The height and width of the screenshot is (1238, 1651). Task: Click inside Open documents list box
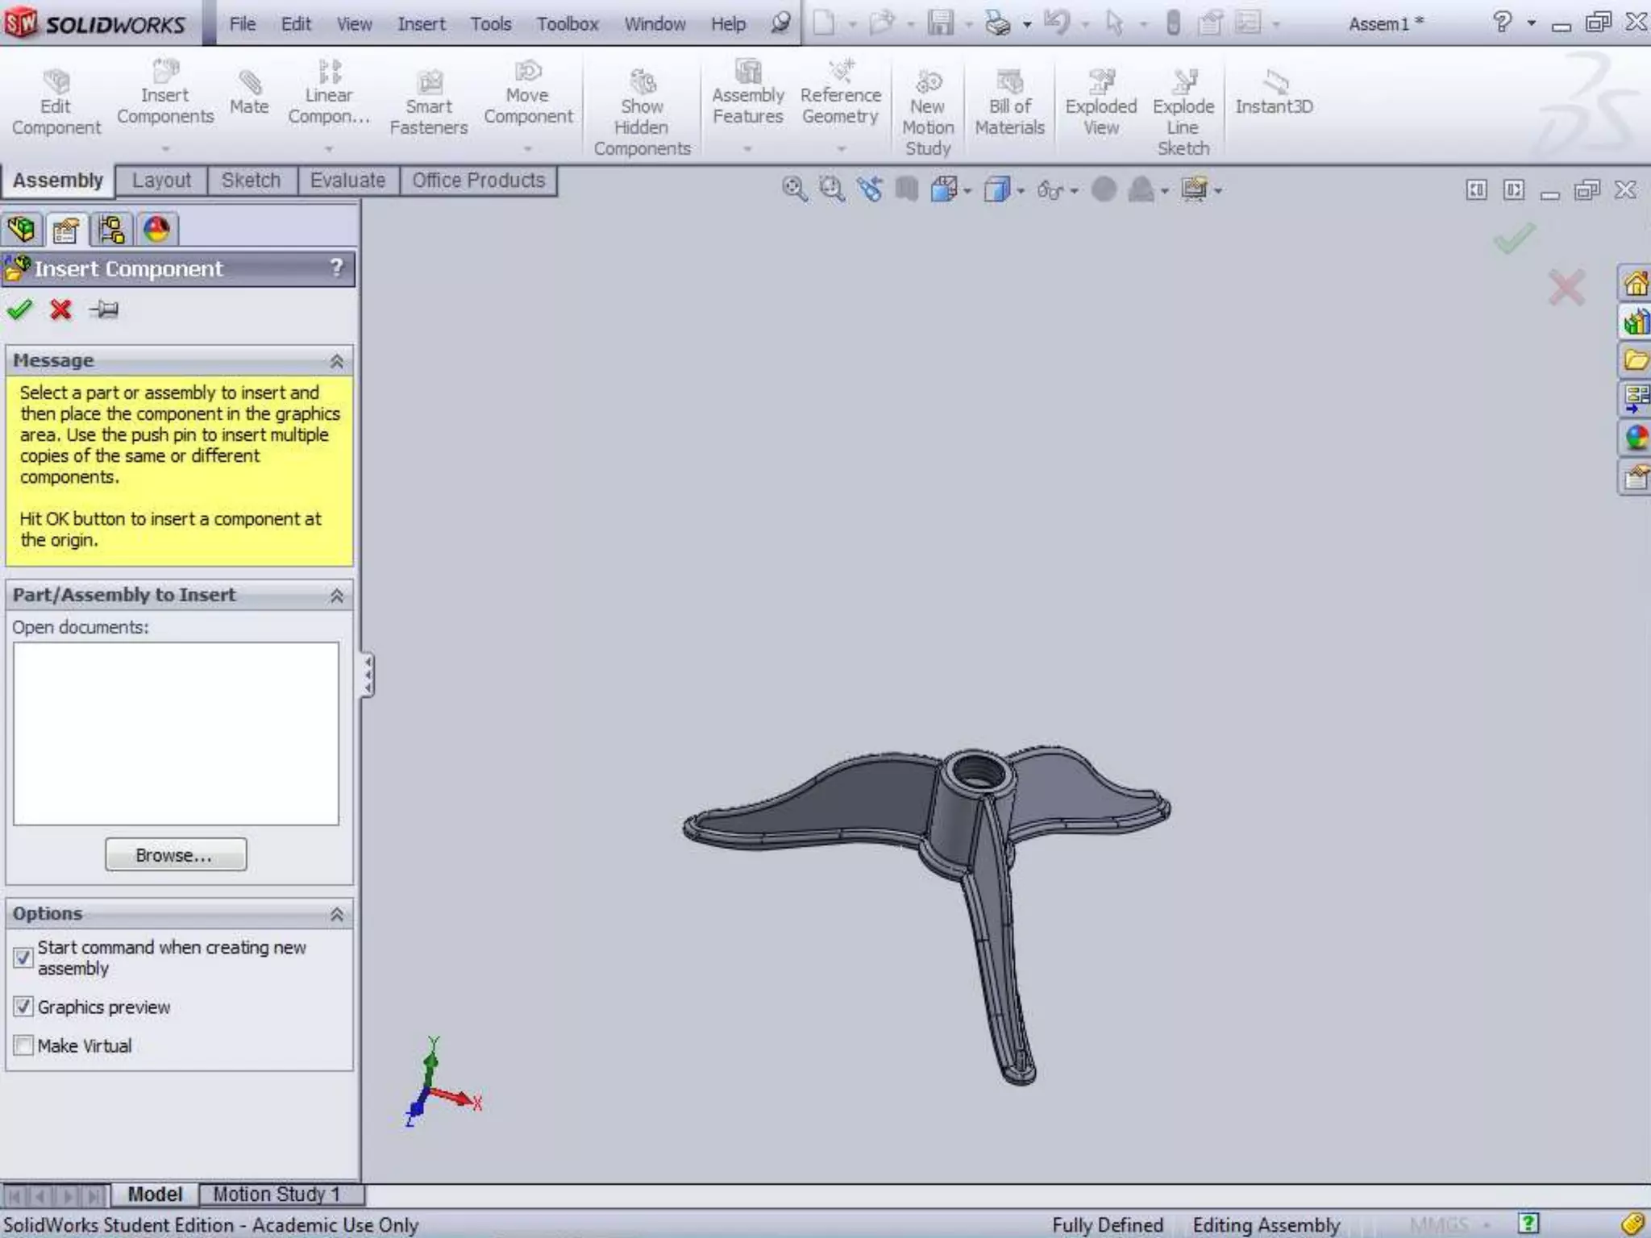(176, 733)
